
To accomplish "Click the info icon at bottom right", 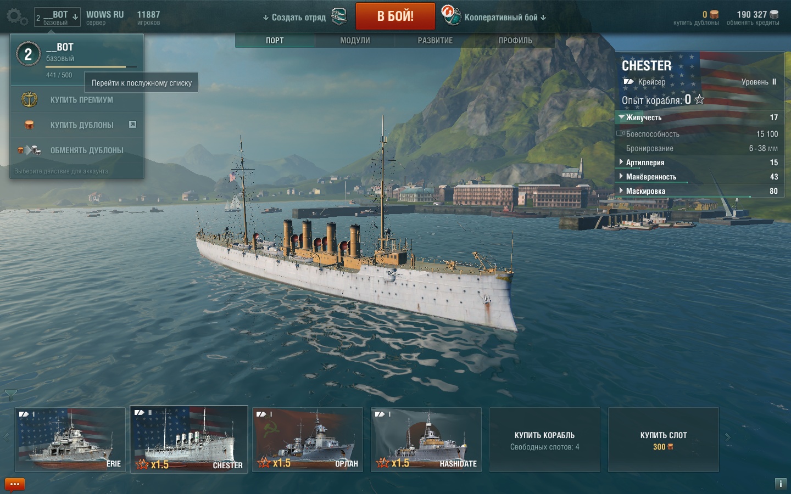I will pyautogui.click(x=781, y=484).
